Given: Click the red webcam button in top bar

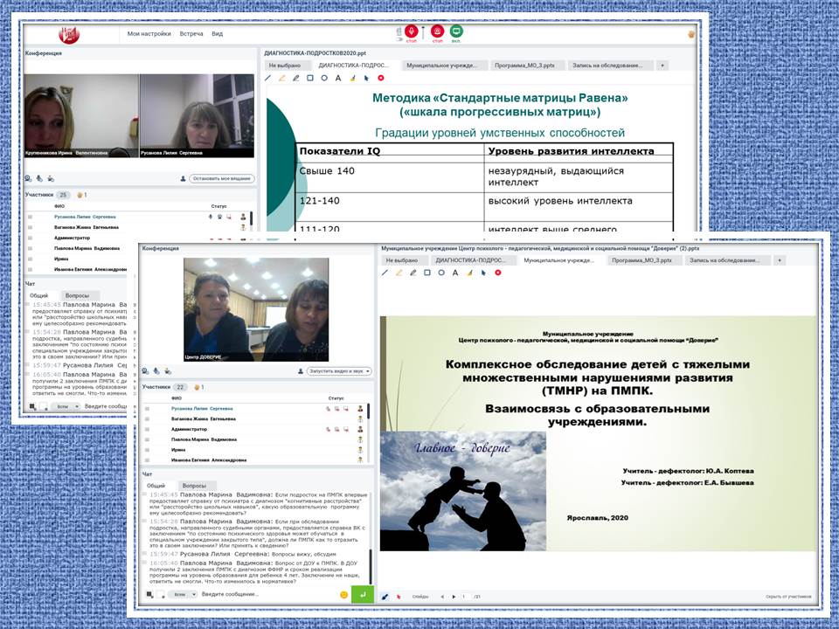Looking at the screenshot, I should [438, 31].
